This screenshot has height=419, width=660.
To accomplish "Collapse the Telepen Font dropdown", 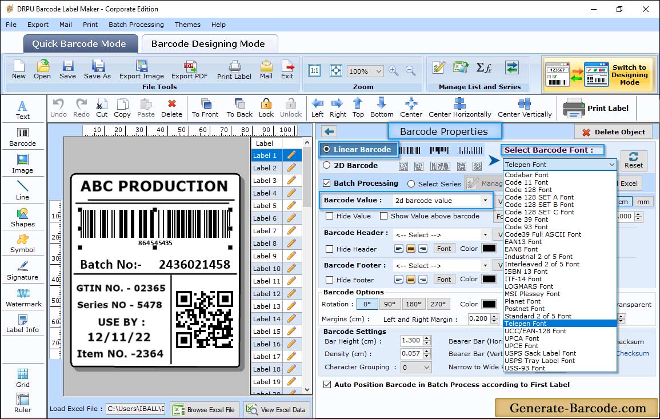I will (611, 165).
